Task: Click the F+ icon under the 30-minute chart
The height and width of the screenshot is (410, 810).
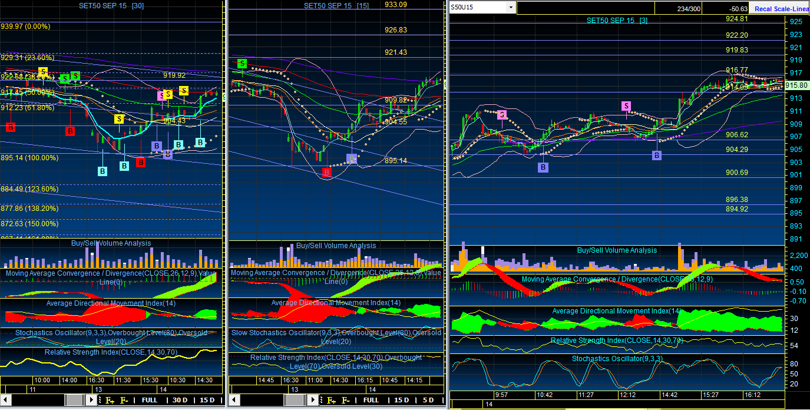Action: [x=110, y=400]
